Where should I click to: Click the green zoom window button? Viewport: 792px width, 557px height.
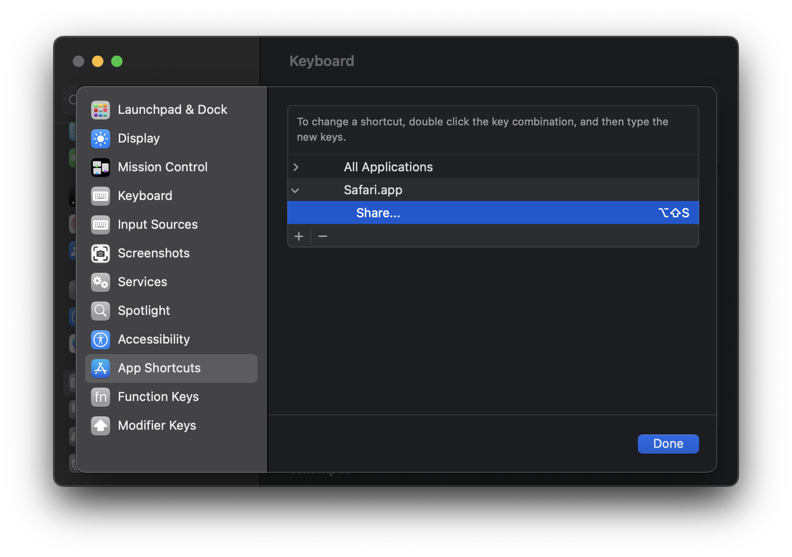click(x=117, y=61)
